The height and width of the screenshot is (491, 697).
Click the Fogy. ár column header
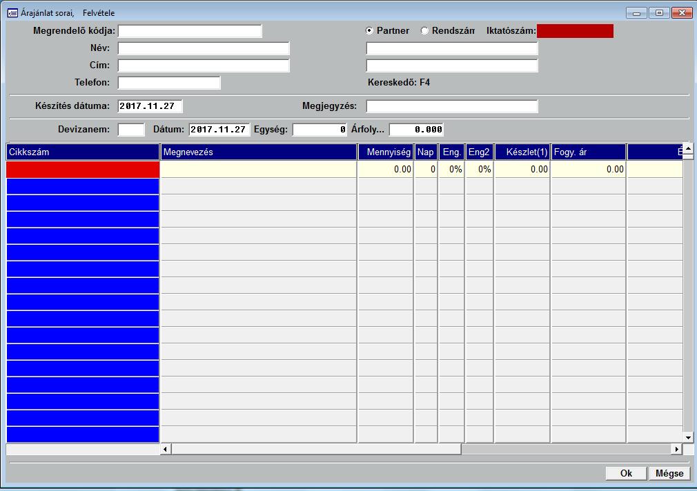(589, 152)
